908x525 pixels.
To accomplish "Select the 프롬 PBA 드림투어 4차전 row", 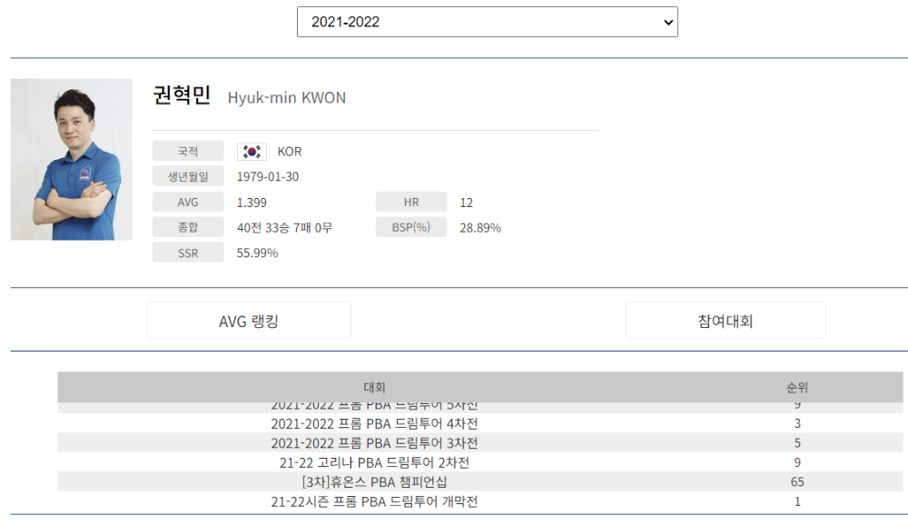I will [480, 423].
